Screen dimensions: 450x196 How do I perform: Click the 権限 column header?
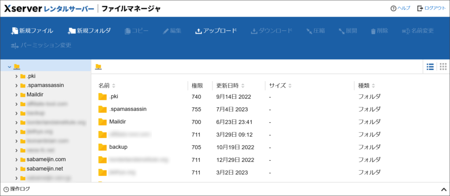[x=197, y=86]
